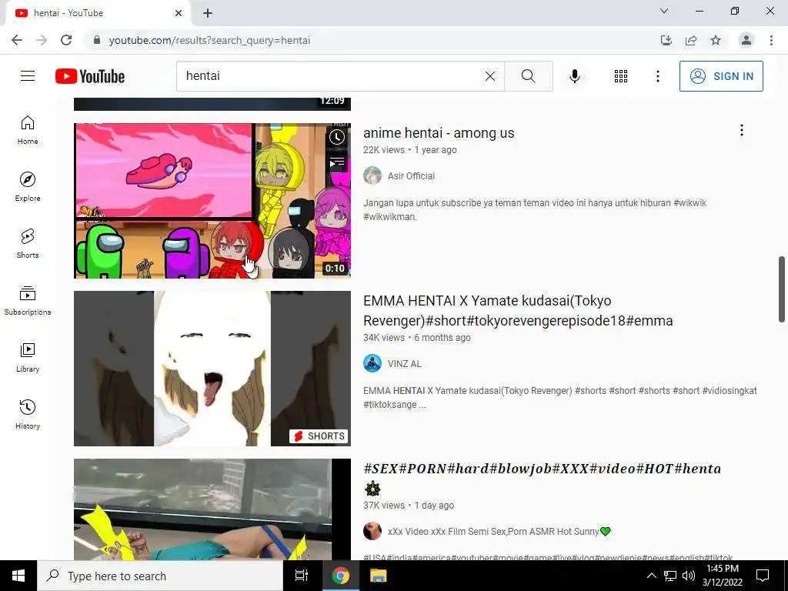Open Task View on the taskbar
This screenshot has height=591, width=788.
click(302, 576)
